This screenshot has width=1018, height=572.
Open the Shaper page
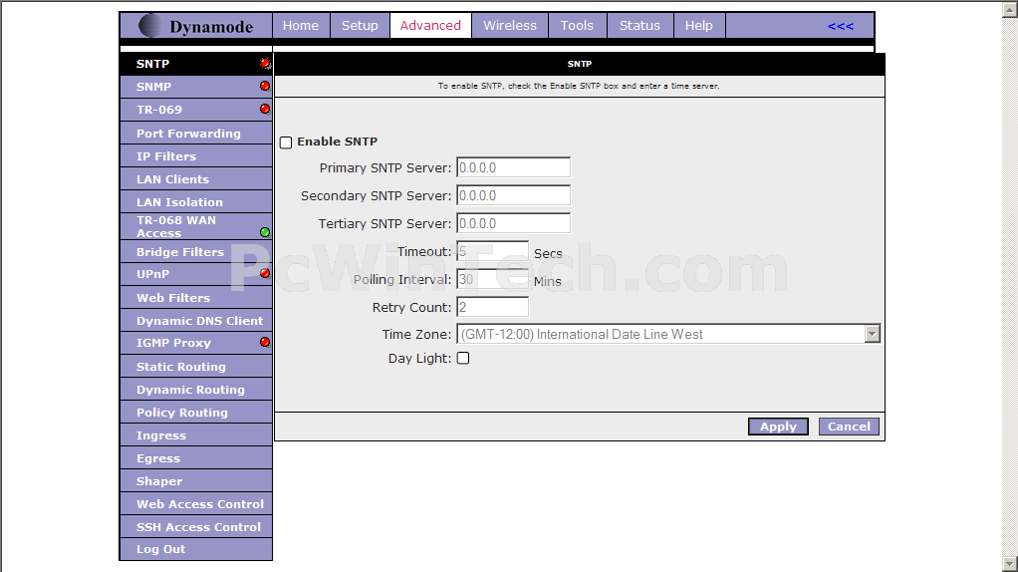pyautogui.click(x=196, y=481)
